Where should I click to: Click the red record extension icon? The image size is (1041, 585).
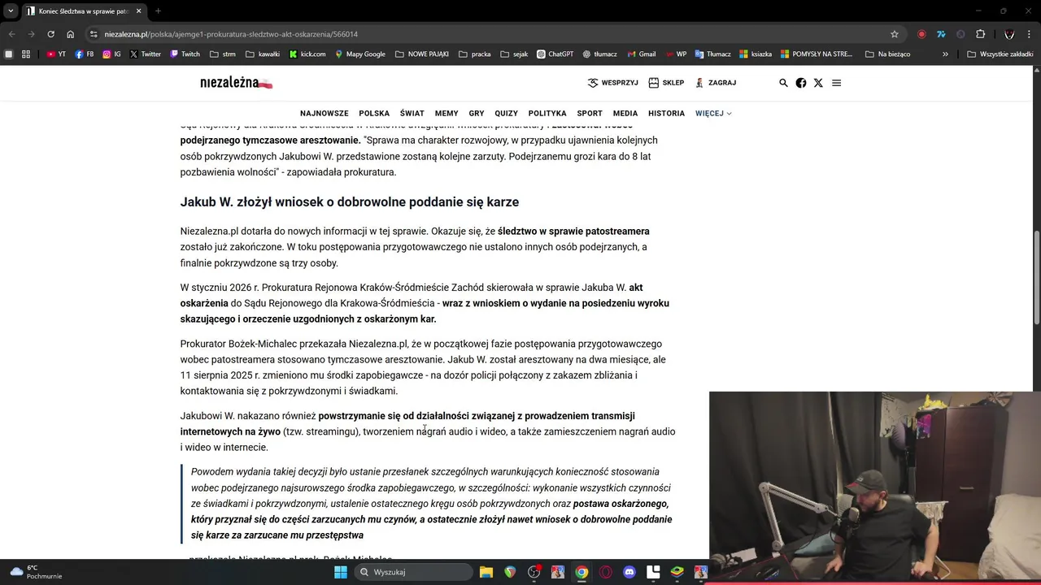(921, 34)
